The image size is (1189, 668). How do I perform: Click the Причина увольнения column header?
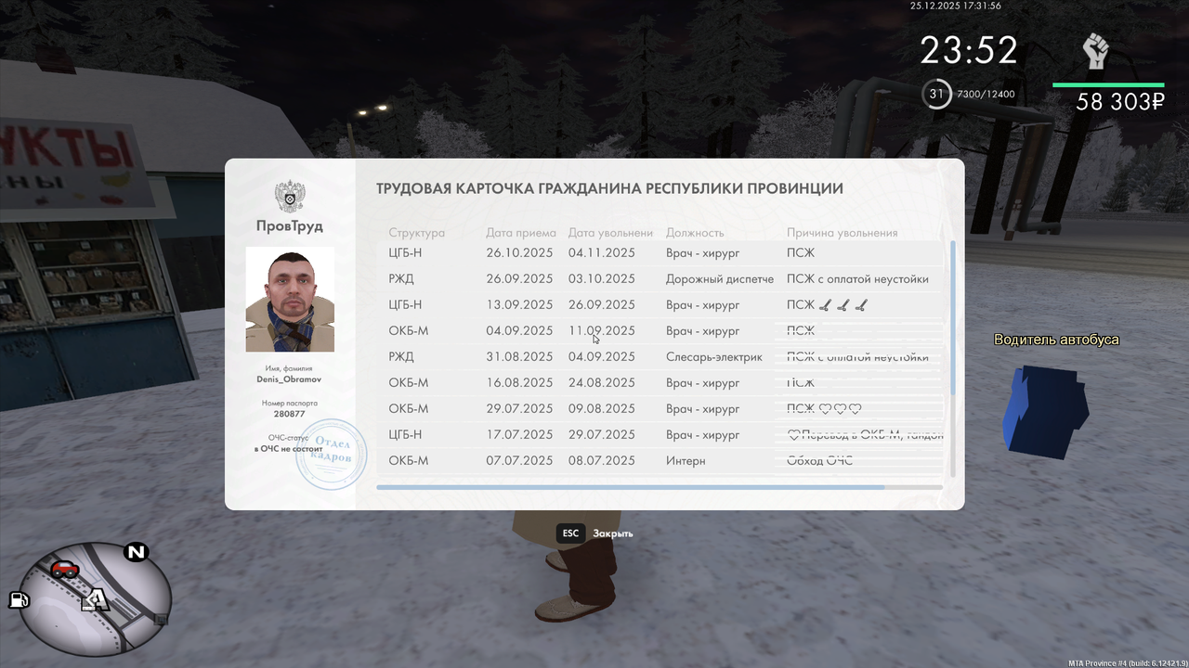(843, 233)
